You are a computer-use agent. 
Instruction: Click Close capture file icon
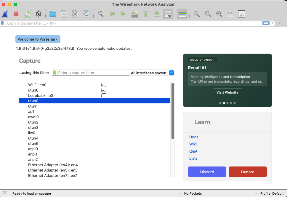click(75, 14)
